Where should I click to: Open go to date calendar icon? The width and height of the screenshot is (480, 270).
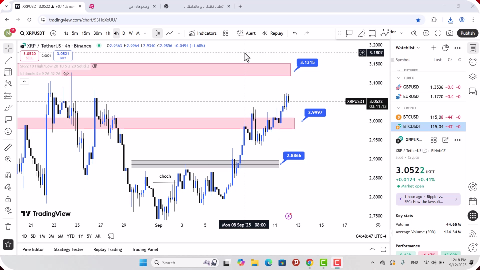(x=111, y=236)
